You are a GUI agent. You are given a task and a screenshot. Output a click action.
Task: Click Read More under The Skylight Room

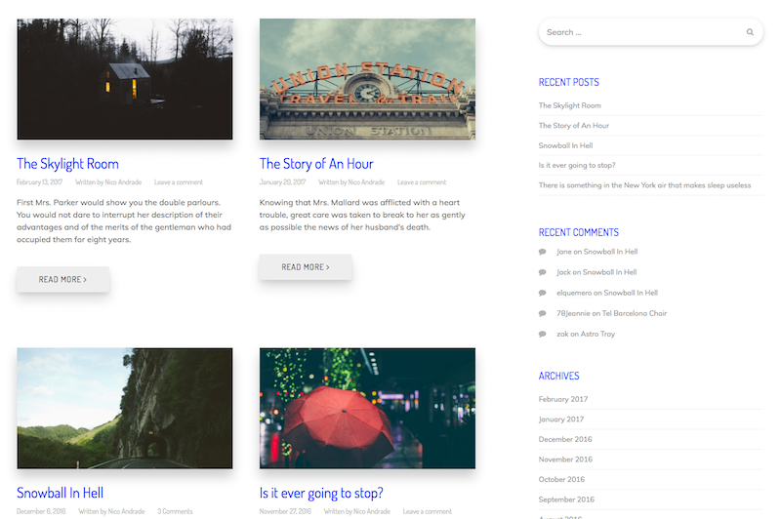click(x=62, y=280)
